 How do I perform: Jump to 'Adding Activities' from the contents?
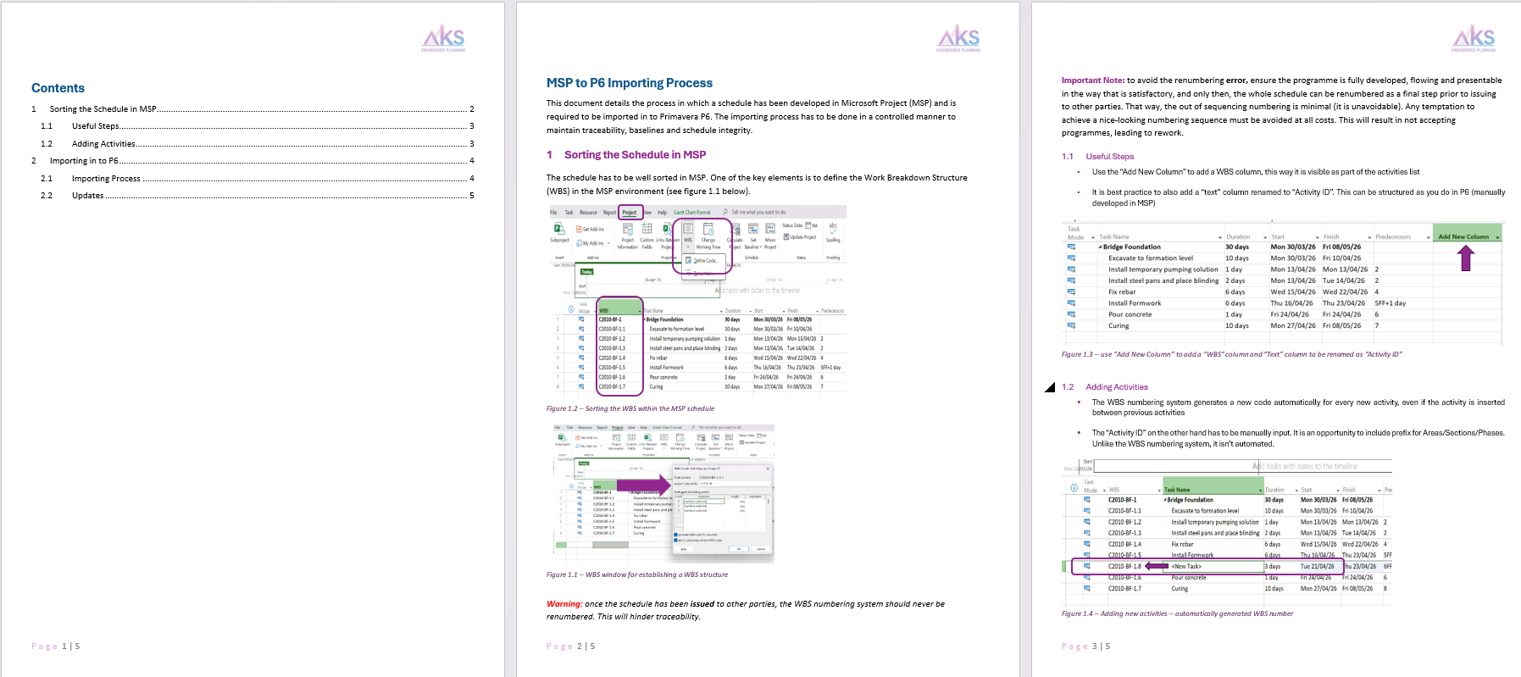pos(258,144)
